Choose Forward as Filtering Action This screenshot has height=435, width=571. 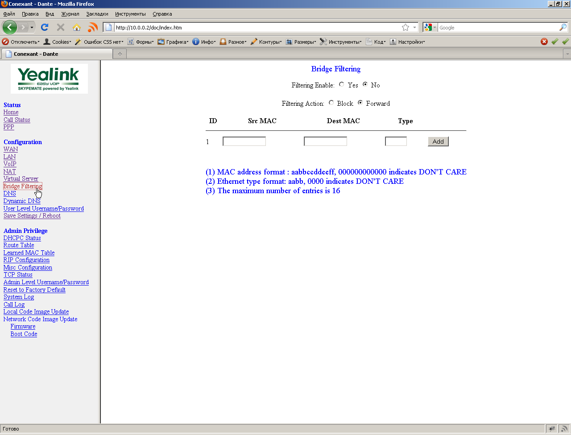click(x=360, y=103)
